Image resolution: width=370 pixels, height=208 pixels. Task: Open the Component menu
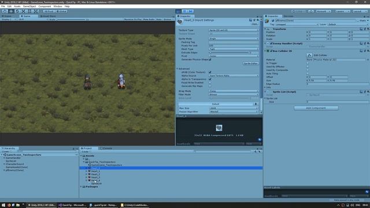tap(45, 6)
